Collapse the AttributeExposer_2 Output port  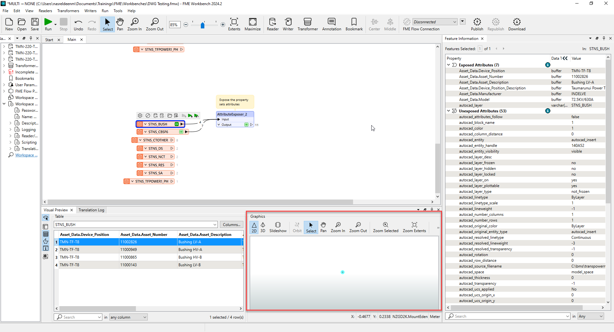pyautogui.click(x=219, y=125)
